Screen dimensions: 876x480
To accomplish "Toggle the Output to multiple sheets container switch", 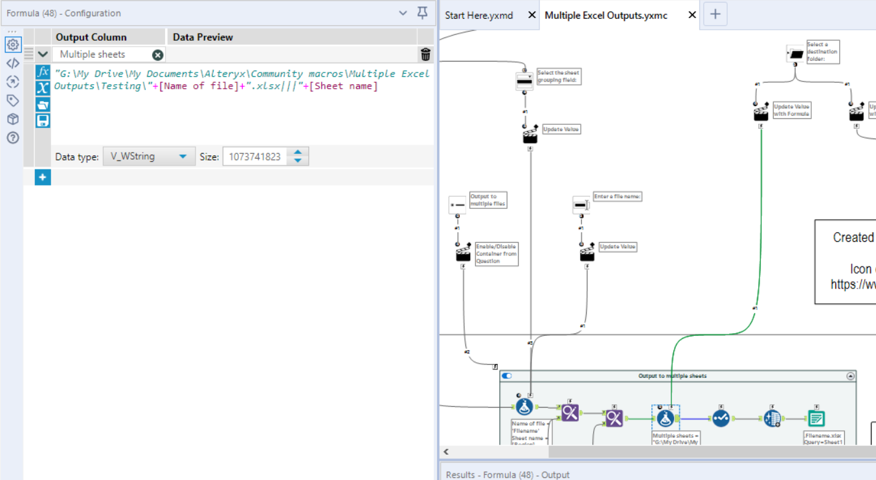I will (507, 376).
